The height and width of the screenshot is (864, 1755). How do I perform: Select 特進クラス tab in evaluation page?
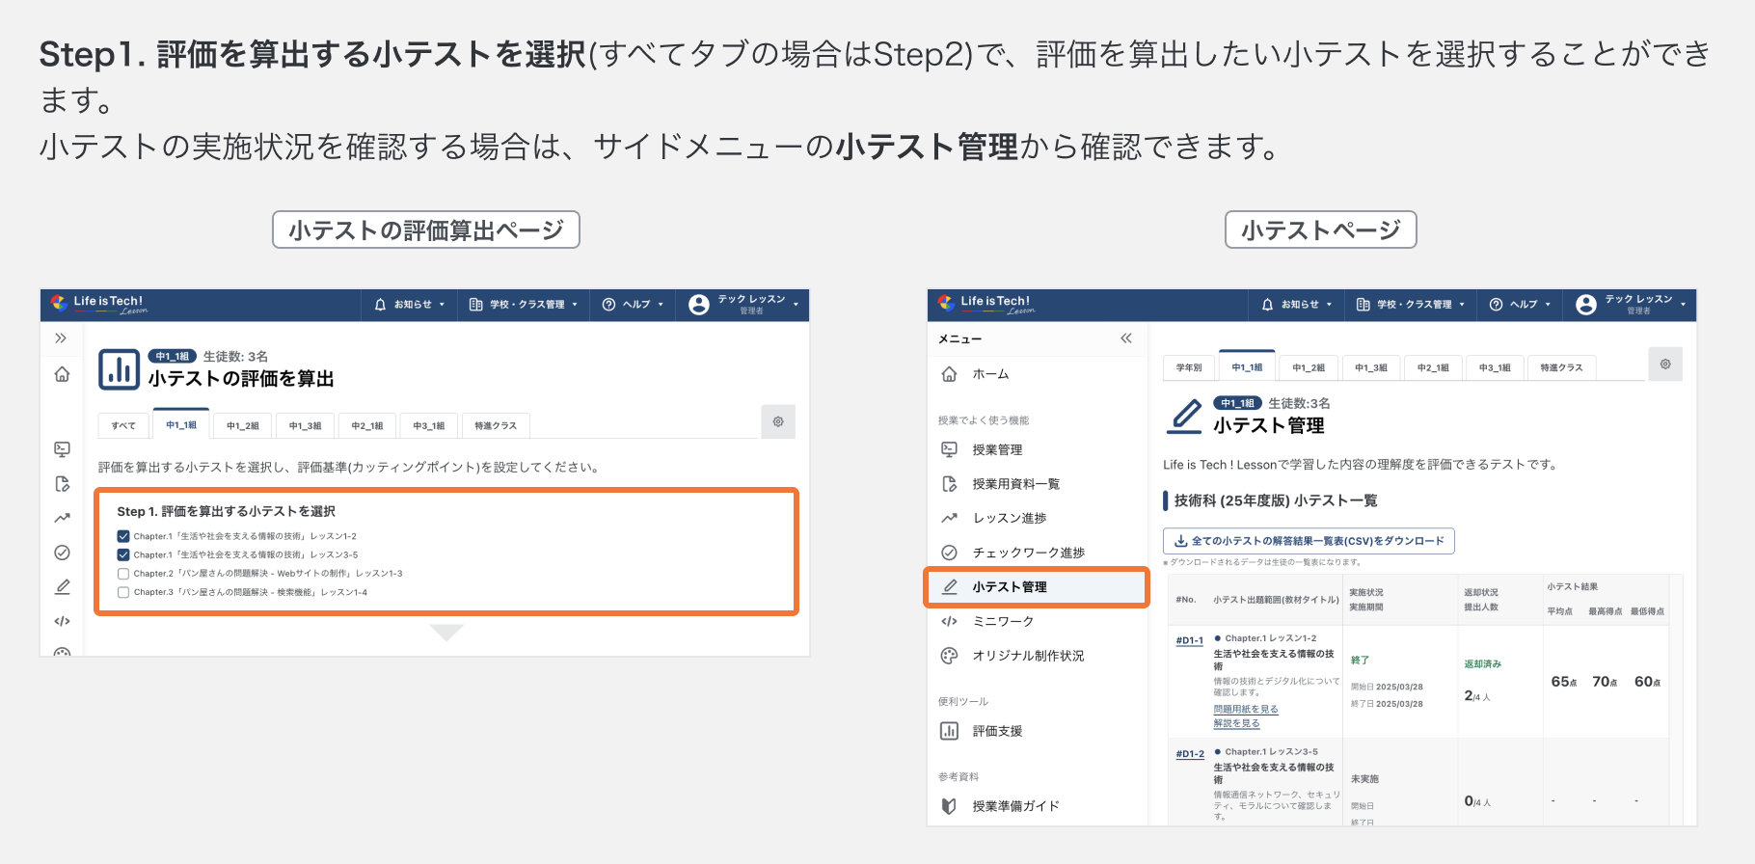496,425
